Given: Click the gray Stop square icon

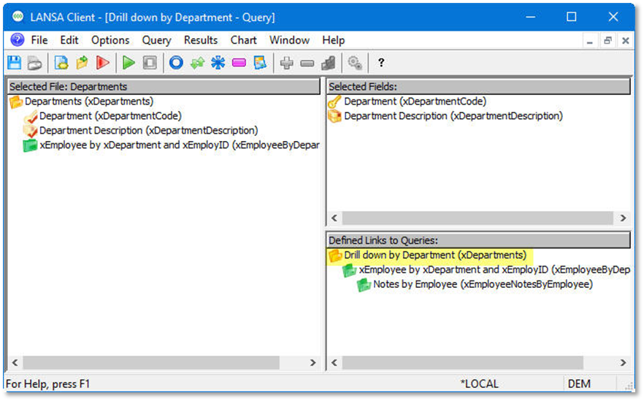Looking at the screenshot, I should [x=150, y=63].
